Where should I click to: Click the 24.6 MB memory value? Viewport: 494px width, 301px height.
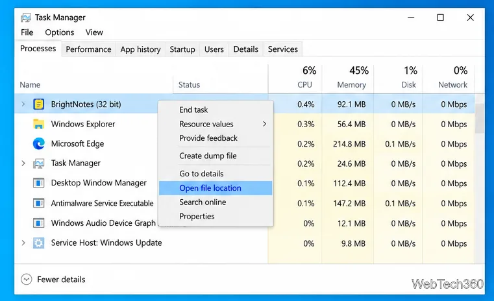click(x=352, y=163)
